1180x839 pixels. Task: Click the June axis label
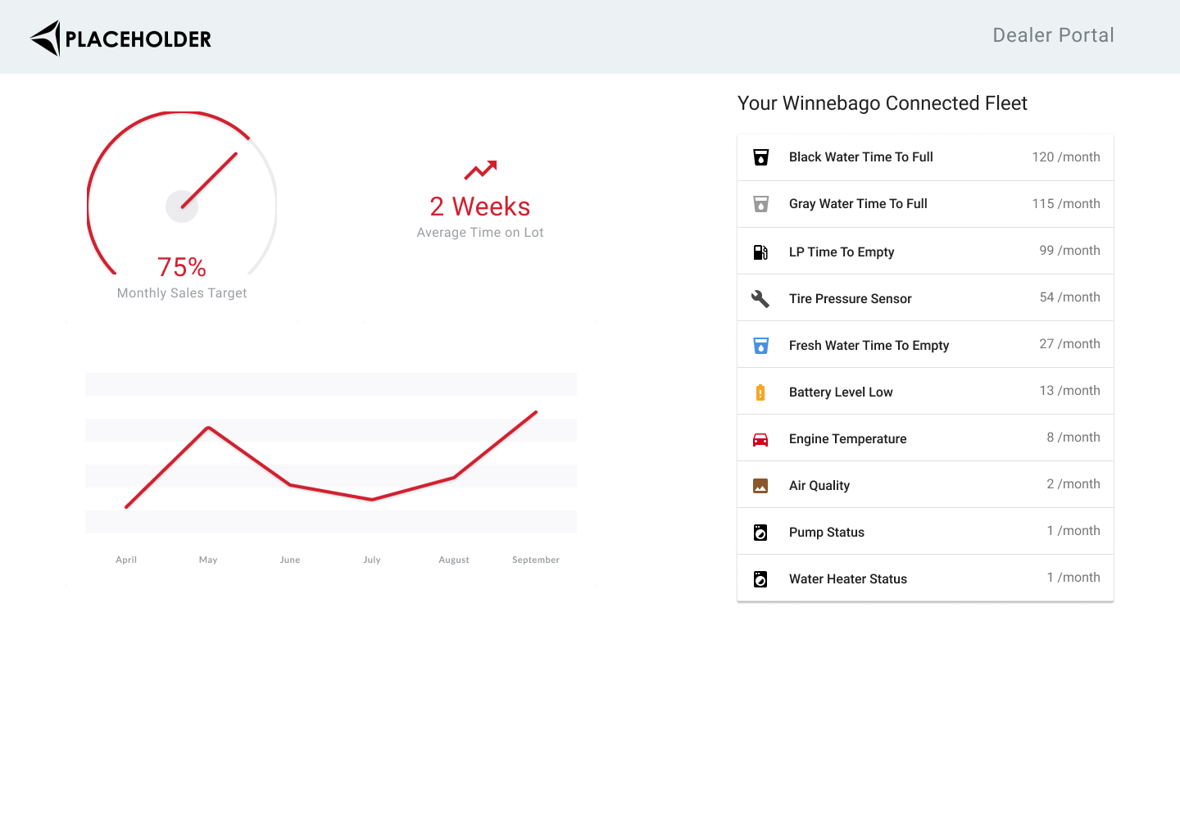coord(290,560)
